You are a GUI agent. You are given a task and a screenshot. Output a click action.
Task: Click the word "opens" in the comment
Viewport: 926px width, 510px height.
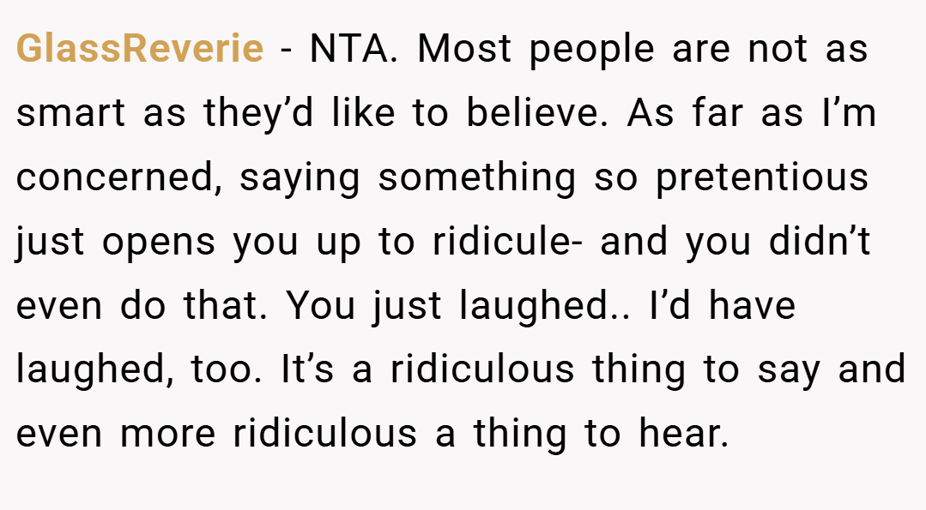point(158,243)
